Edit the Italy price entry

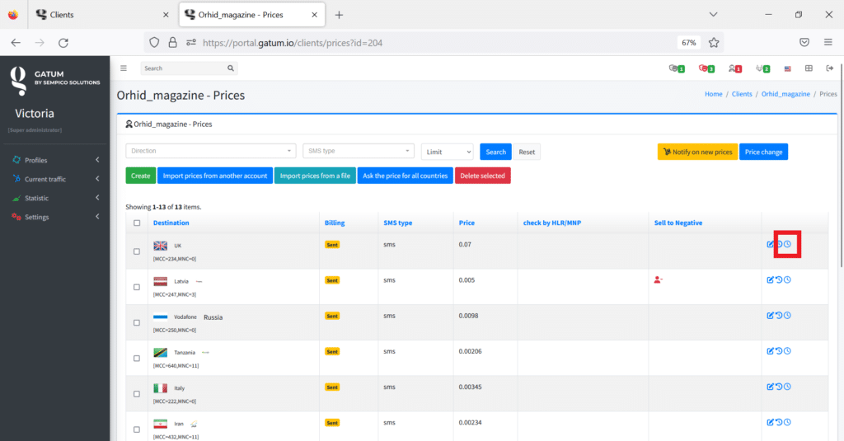(x=771, y=387)
